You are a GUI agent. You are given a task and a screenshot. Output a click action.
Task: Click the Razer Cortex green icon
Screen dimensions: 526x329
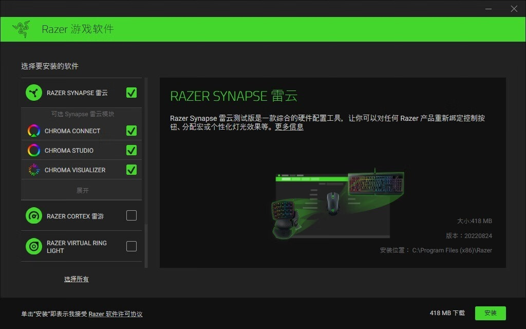pos(33,215)
